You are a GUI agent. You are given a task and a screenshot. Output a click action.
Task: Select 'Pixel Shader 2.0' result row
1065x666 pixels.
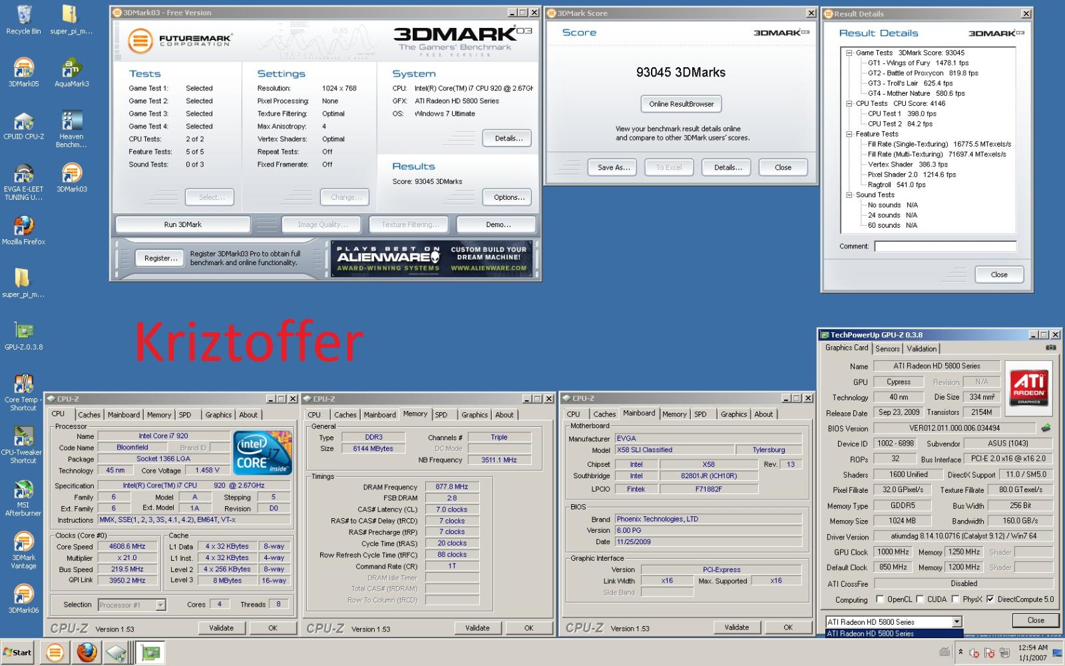coord(911,174)
